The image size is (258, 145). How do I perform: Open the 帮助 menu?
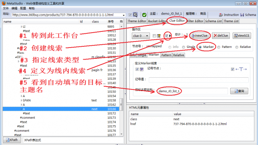32,8
